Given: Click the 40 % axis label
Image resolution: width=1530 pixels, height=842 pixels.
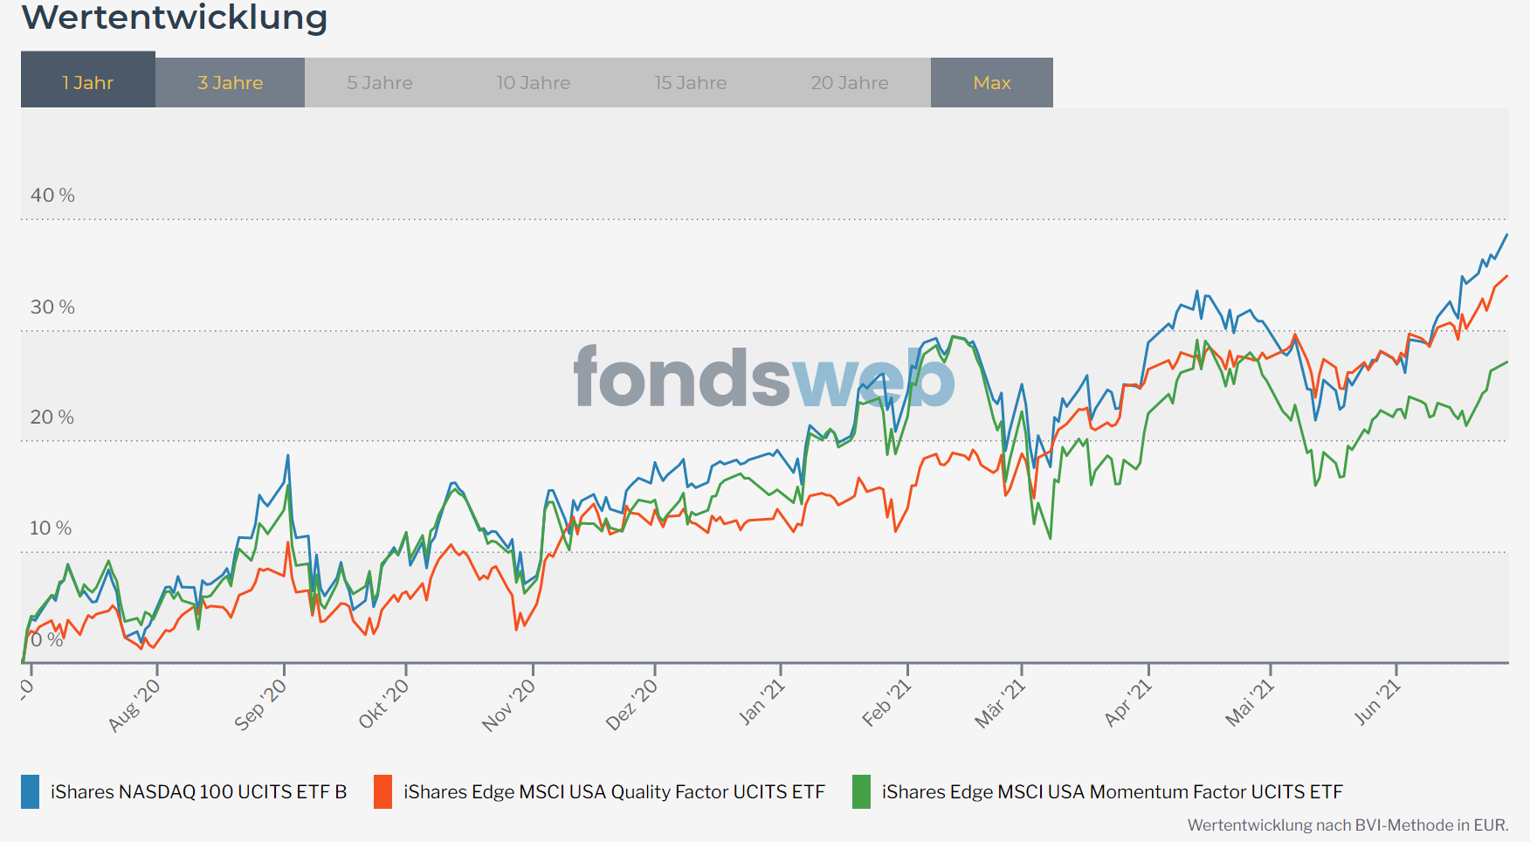Looking at the screenshot, I should [52, 195].
